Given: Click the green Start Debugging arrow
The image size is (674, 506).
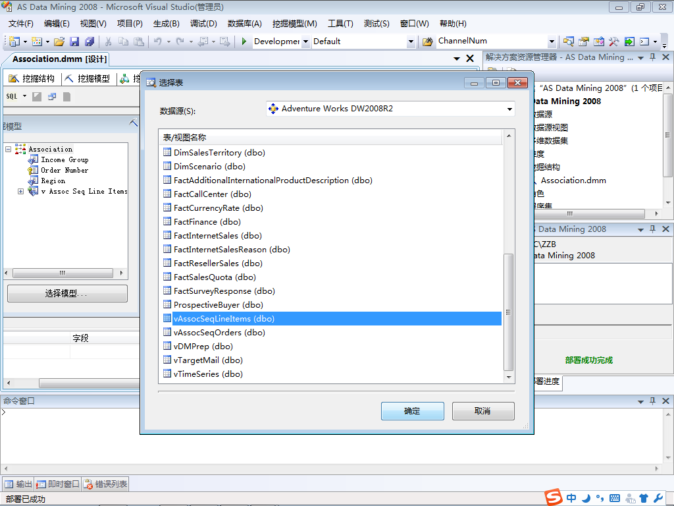Looking at the screenshot, I should point(244,42).
